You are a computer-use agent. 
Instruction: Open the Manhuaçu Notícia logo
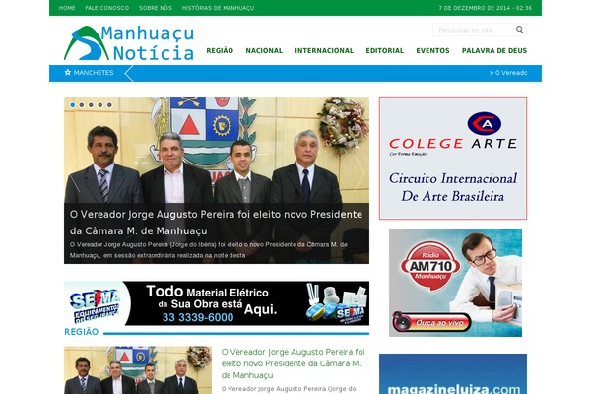click(129, 43)
